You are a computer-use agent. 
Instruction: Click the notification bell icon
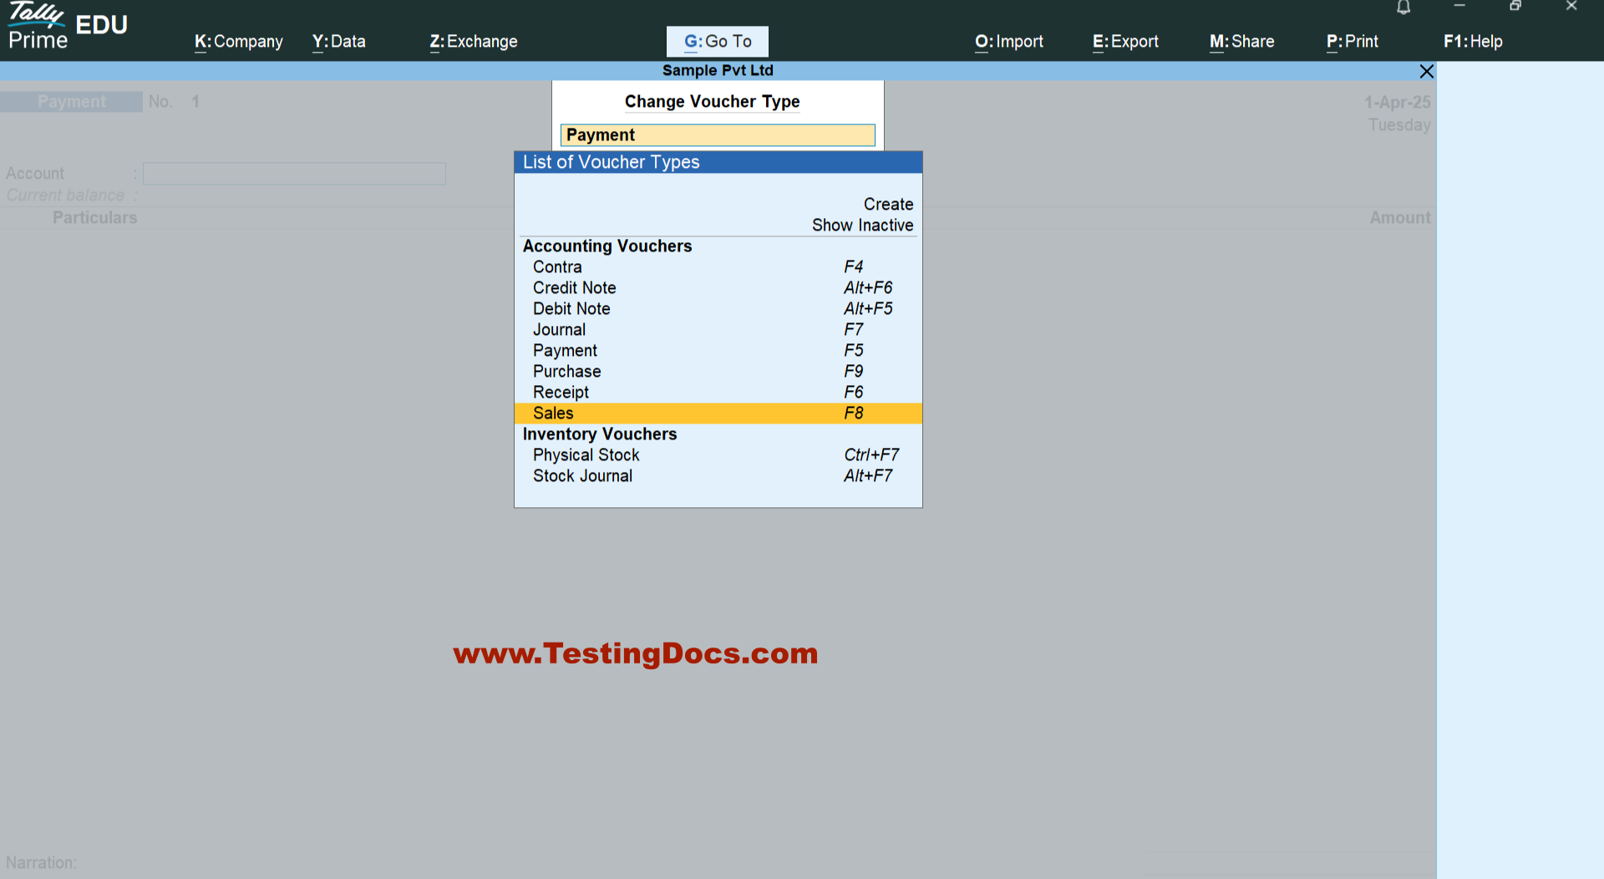(x=1403, y=8)
